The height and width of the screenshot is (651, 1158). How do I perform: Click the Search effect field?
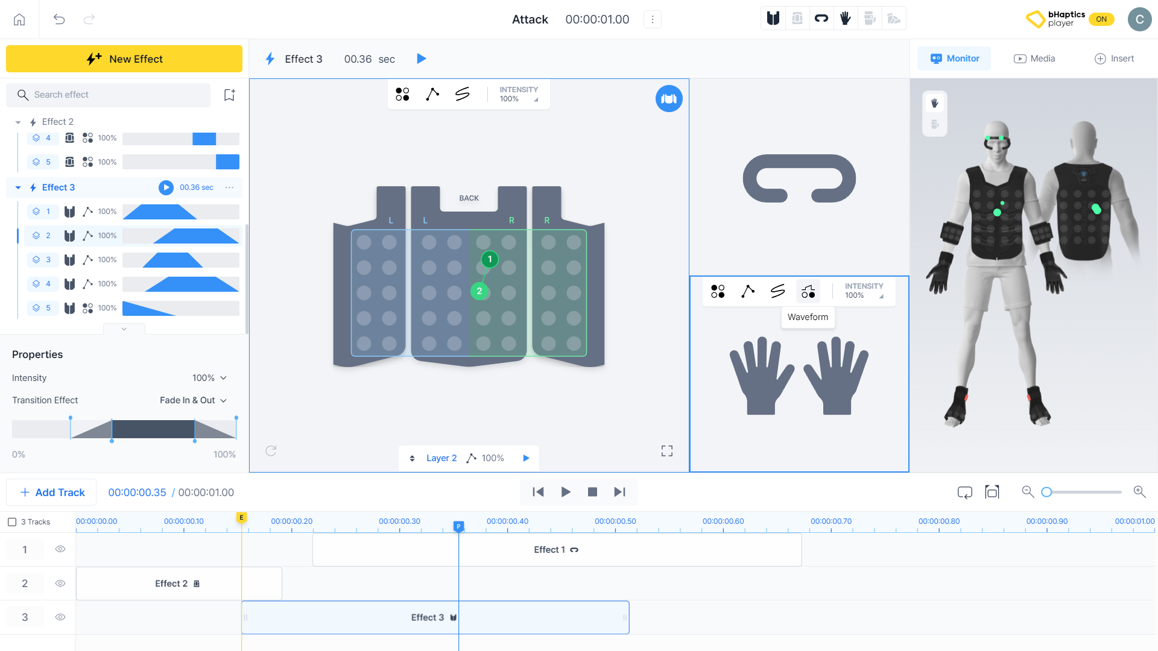(x=109, y=95)
